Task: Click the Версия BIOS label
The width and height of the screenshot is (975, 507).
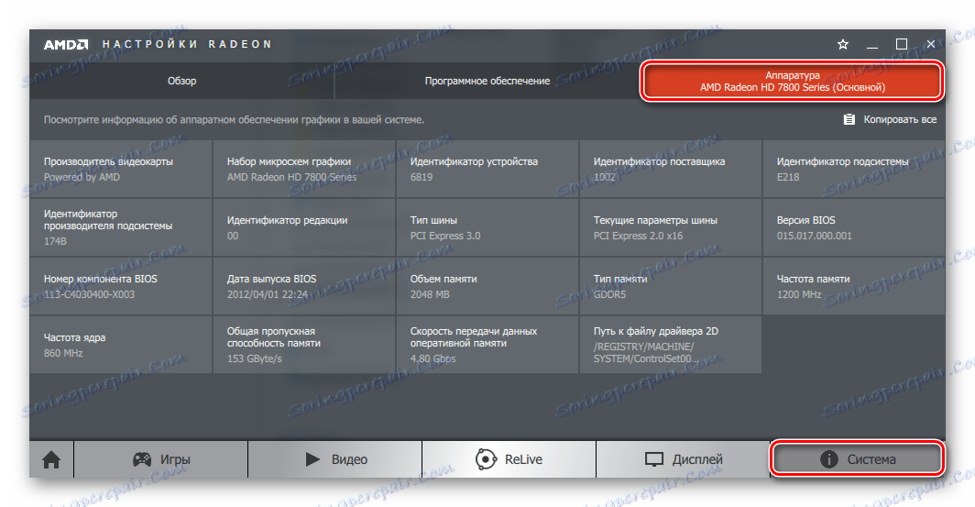Action: coord(805,220)
